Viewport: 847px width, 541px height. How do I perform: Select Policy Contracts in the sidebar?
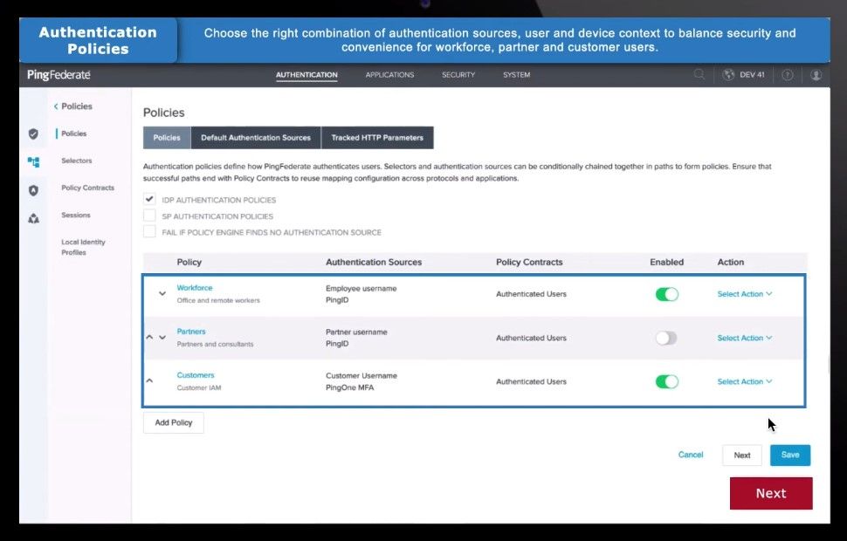pos(88,188)
